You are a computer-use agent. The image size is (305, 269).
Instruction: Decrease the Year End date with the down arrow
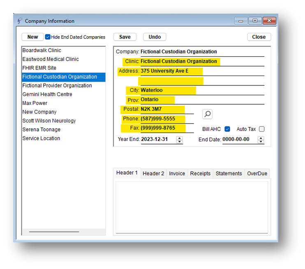click(179, 141)
